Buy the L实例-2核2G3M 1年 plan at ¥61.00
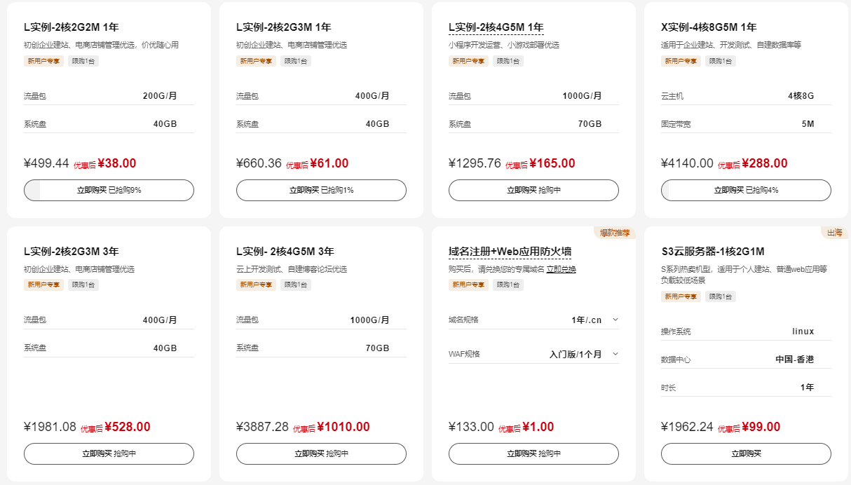851x485 pixels. pyautogui.click(x=321, y=190)
